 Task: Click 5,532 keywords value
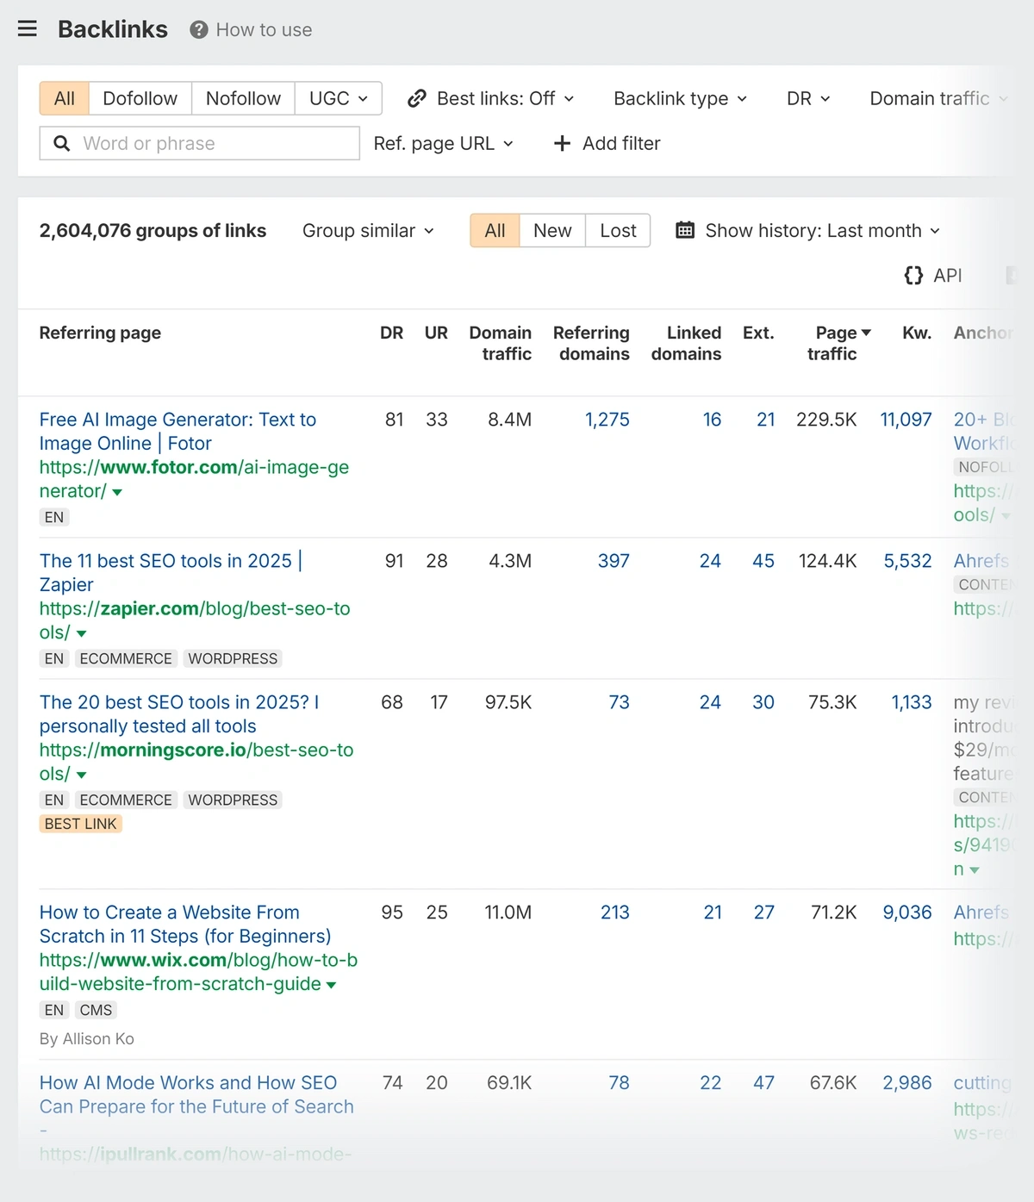(907, 561)
